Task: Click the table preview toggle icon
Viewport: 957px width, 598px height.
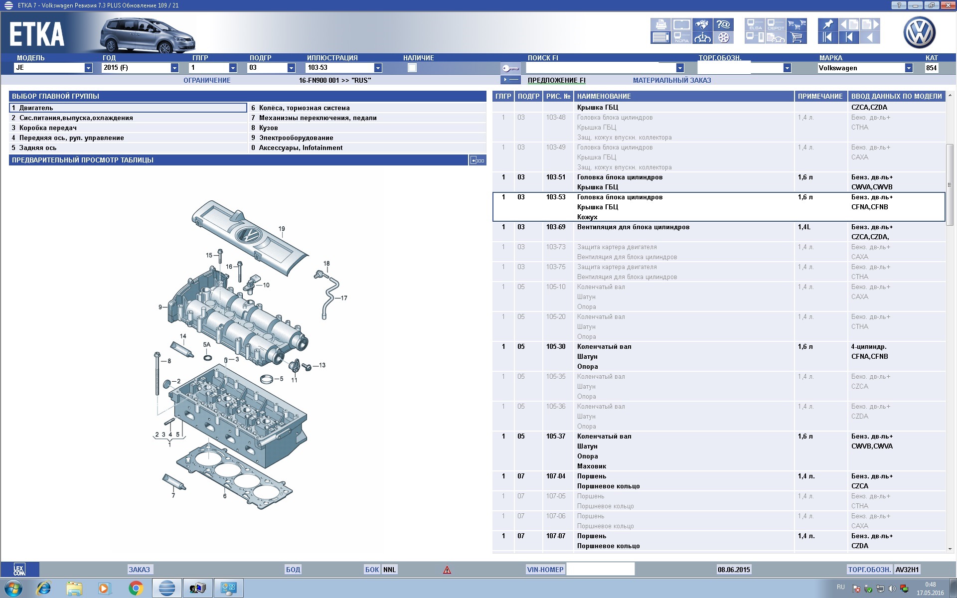Action: point(477,160)
